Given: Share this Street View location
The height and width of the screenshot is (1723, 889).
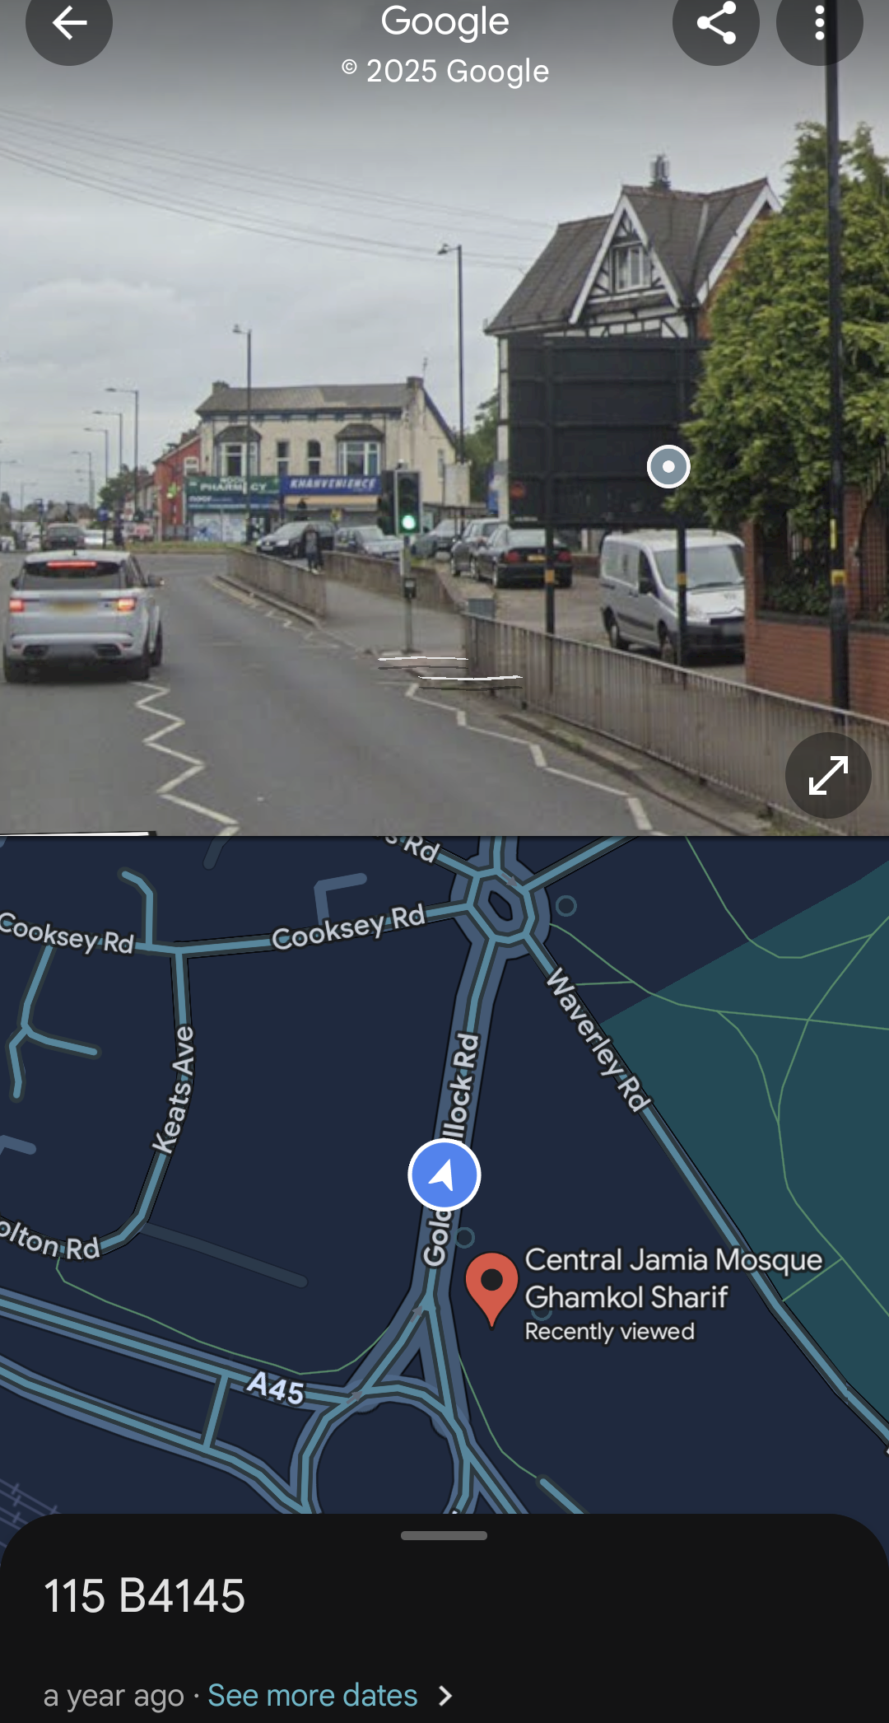Looking at the screenshot, I should coord(716,23).
